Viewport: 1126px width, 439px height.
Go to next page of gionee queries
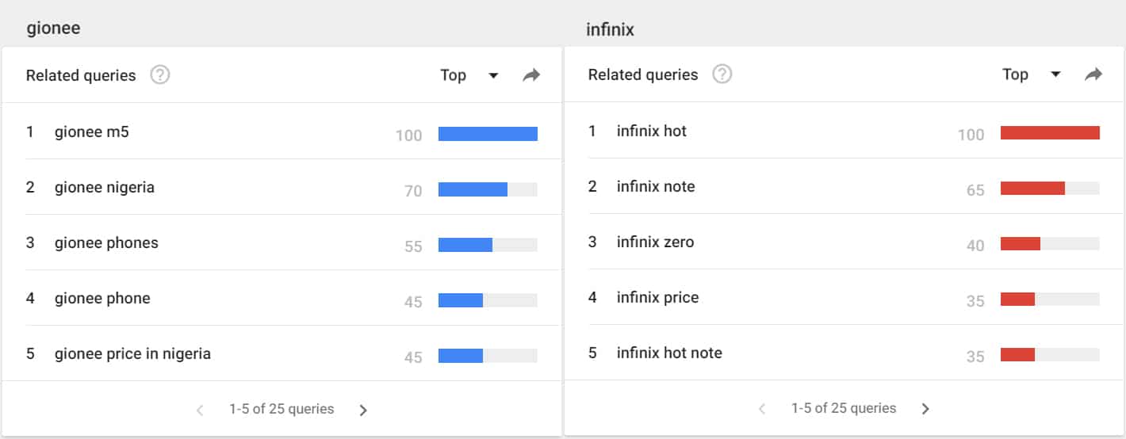(x=363, y=410)
